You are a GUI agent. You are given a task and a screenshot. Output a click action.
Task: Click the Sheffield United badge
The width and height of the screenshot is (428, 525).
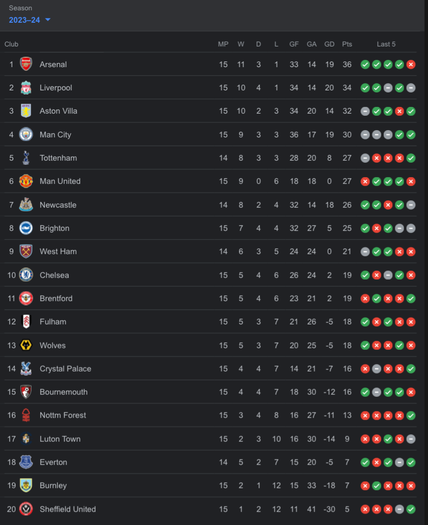(x=26, y=509)
